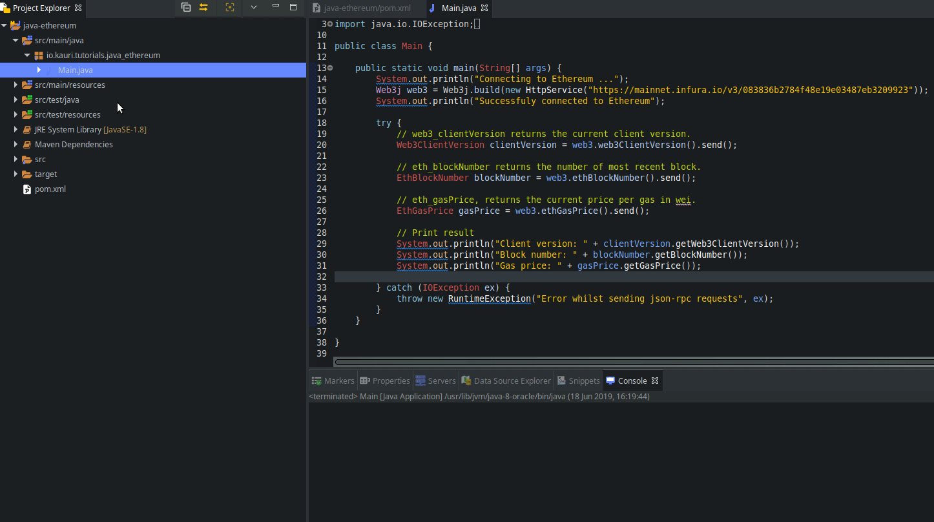Click the [JavaSE-1.8] label

click(x=125, y=130)
